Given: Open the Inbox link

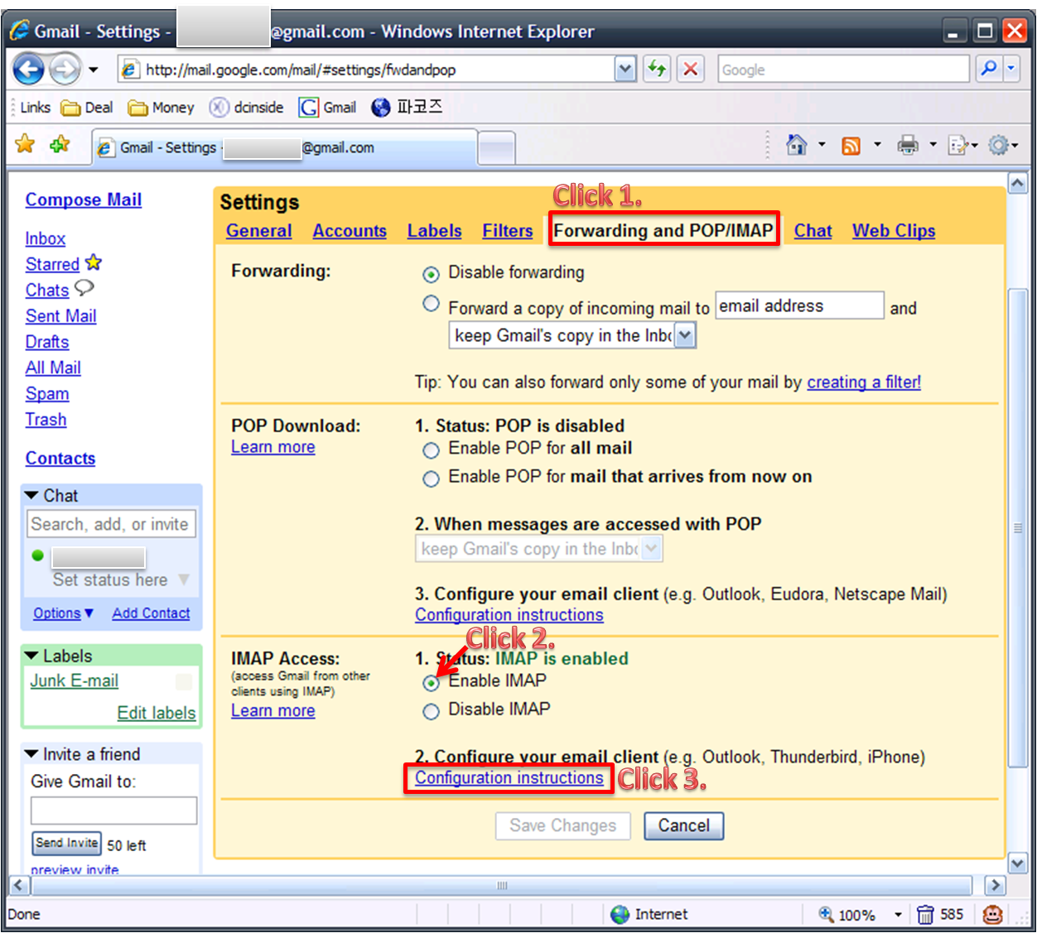Looking at the screenshot, I should pyautogui.click(x=46, y=238).
